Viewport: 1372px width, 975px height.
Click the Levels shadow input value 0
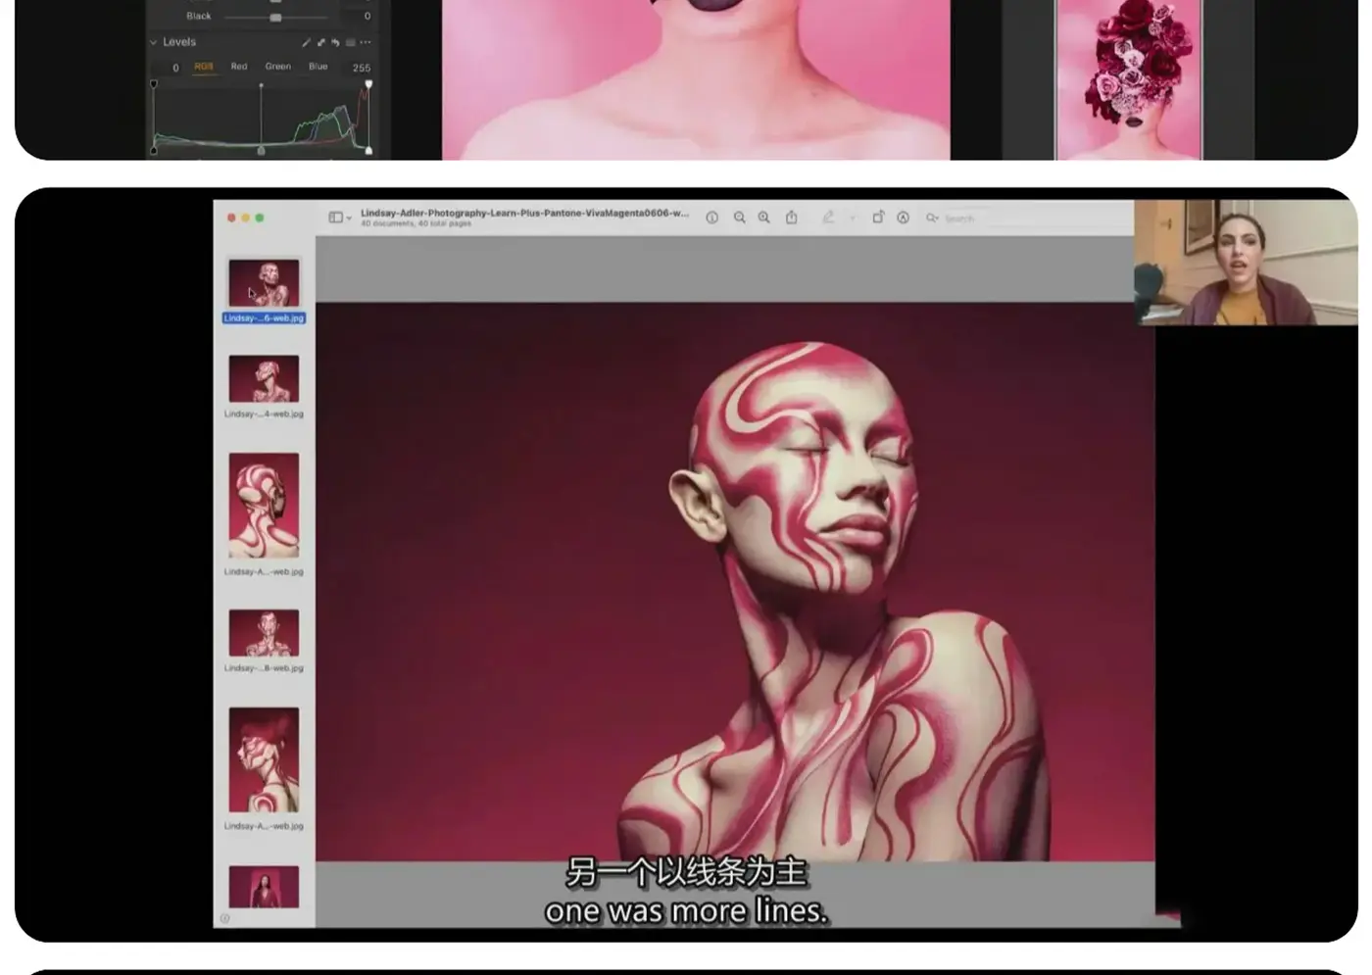point(175,68)
